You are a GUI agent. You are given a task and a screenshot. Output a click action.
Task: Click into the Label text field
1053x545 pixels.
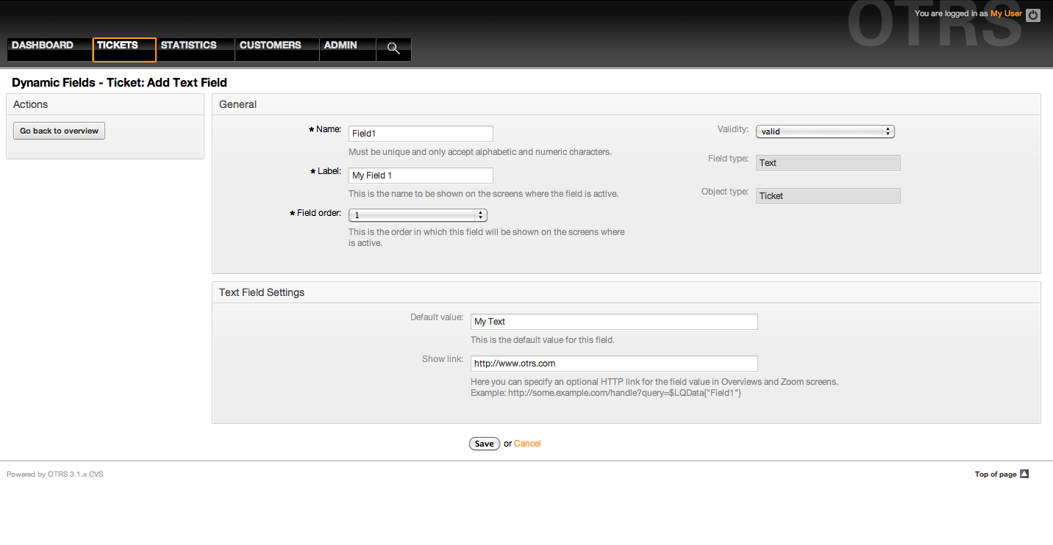(x=421, y=176)
